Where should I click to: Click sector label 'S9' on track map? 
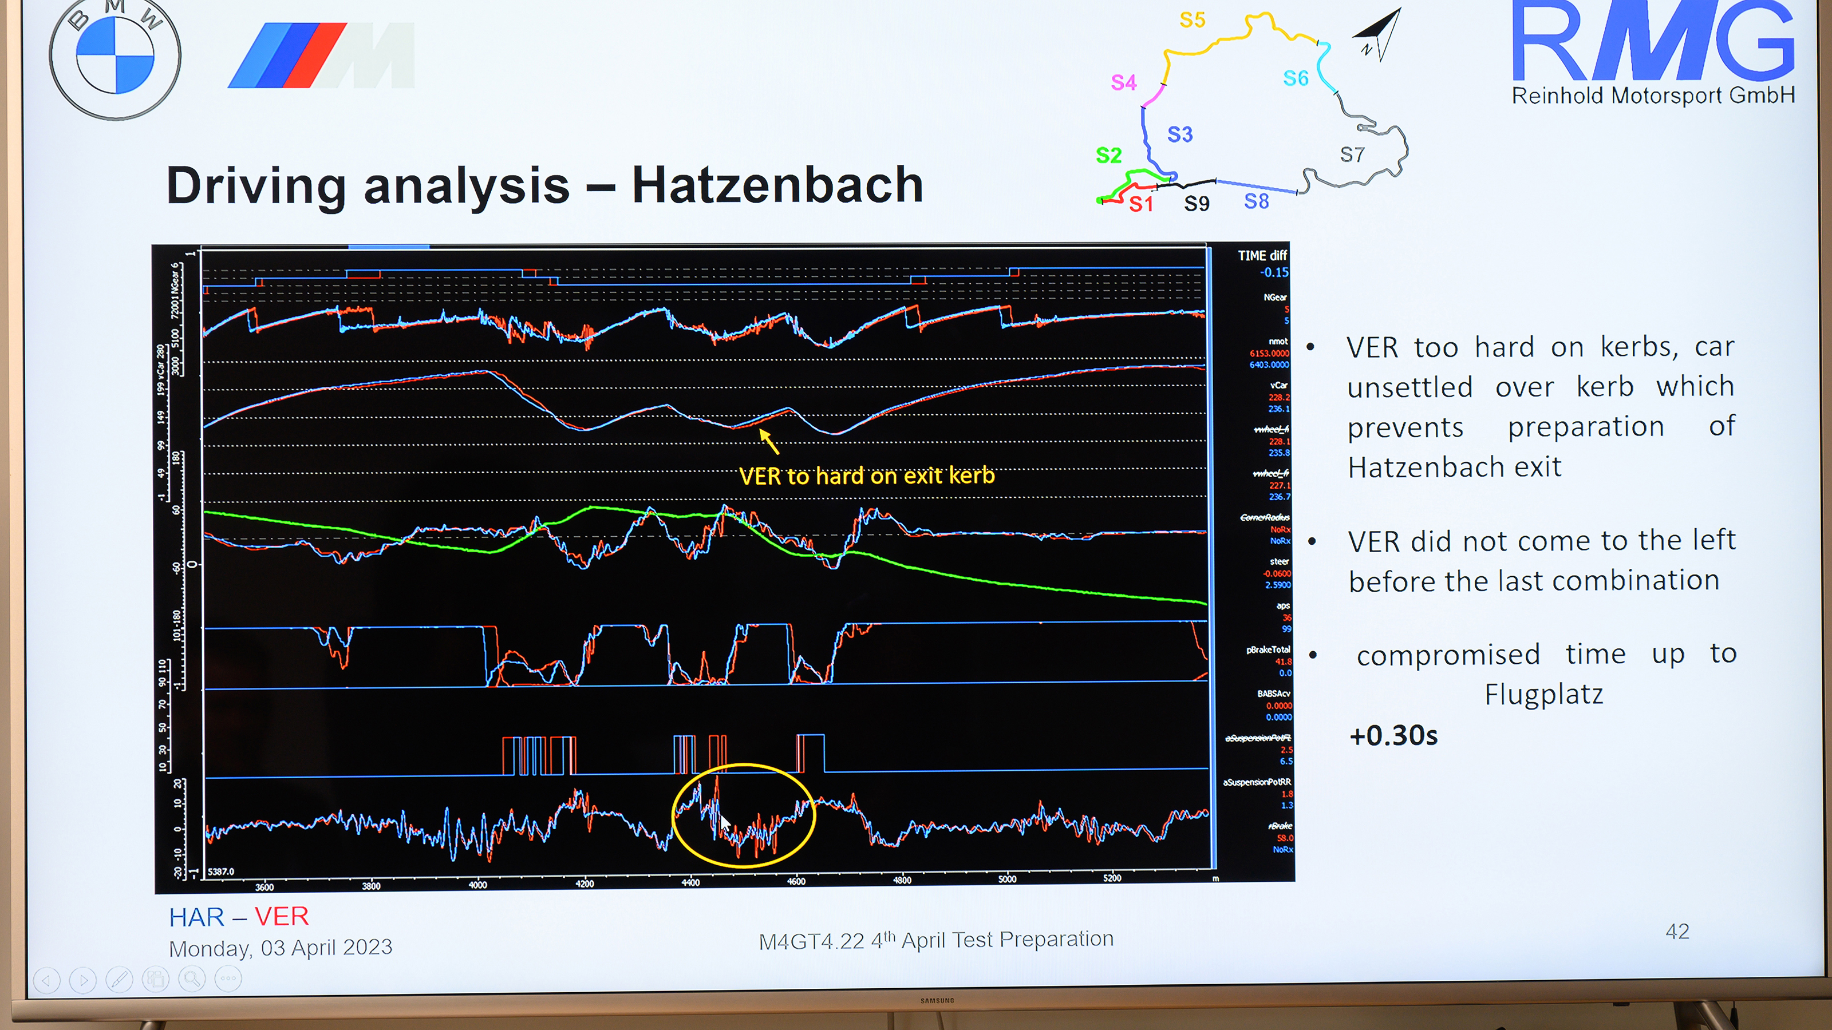[x=1197, y=204]
